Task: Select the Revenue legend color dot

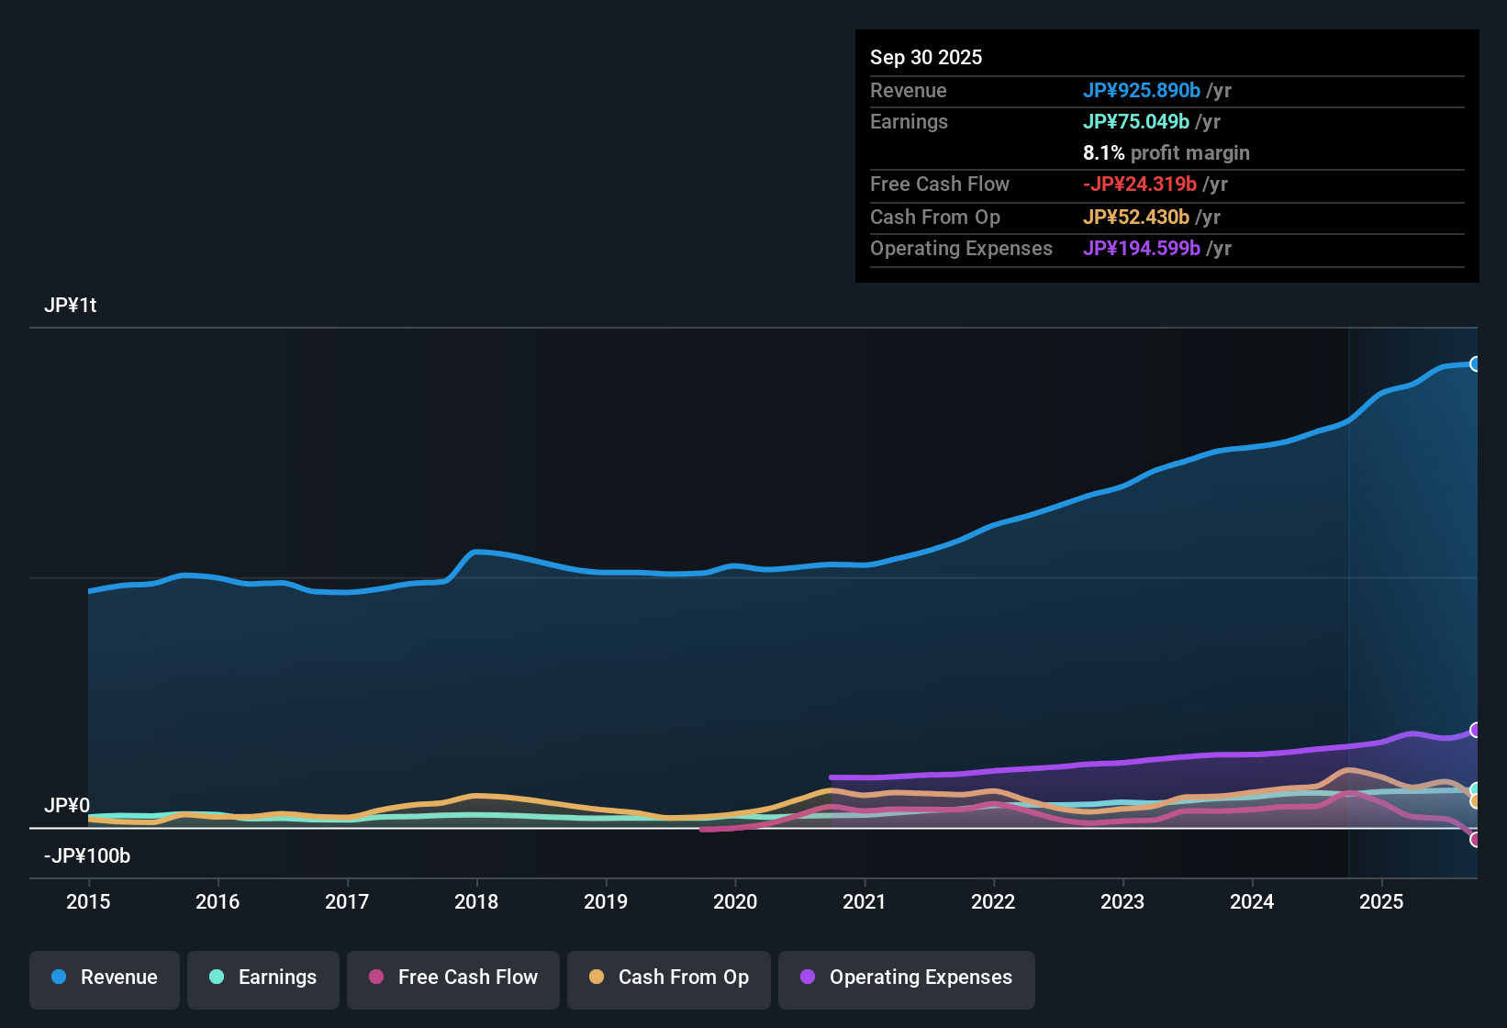Action: click(x=58, y=978)
